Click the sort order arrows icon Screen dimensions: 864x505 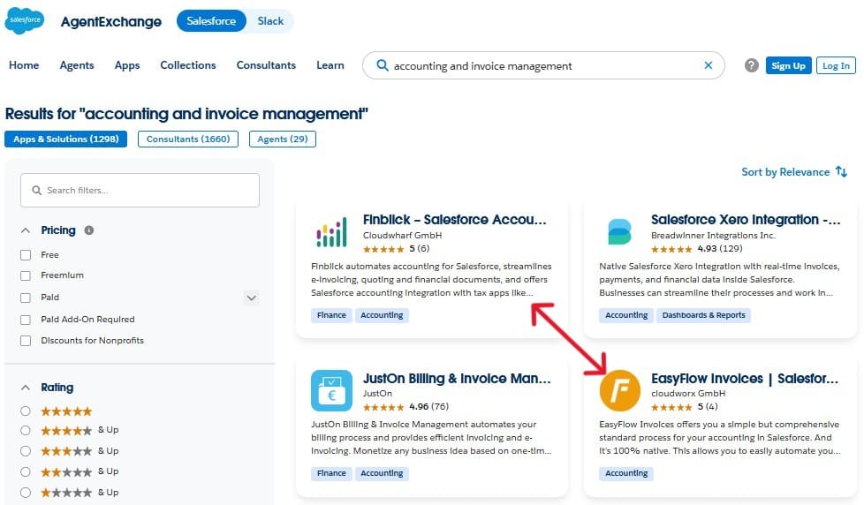tap(841, 171)
